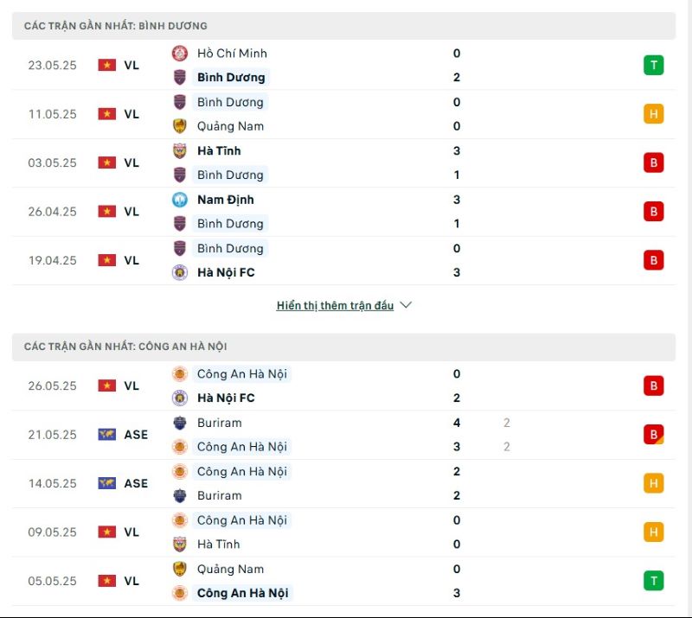
Task: Show more matches via Hiển thị thêm trận đấu
Action: coord(335,306)
